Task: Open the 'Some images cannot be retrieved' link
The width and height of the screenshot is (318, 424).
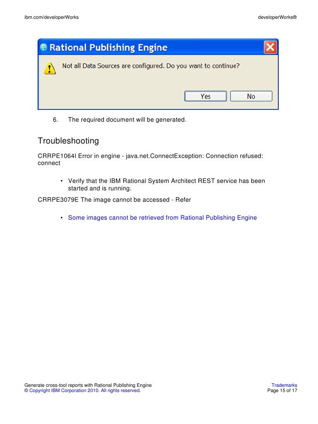Action: (x=162, y=217)
